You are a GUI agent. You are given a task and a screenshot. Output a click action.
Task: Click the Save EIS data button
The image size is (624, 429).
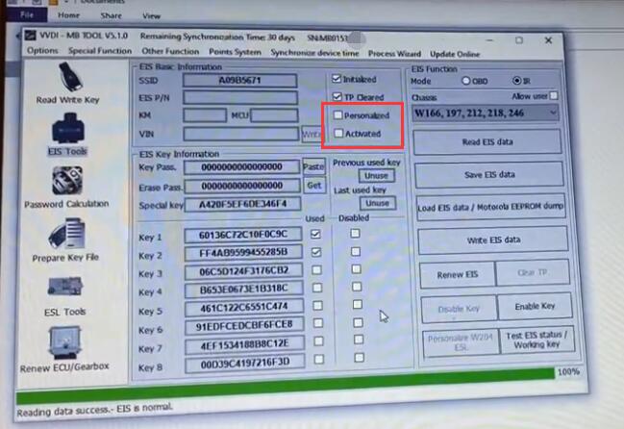[x=487, y=175]
